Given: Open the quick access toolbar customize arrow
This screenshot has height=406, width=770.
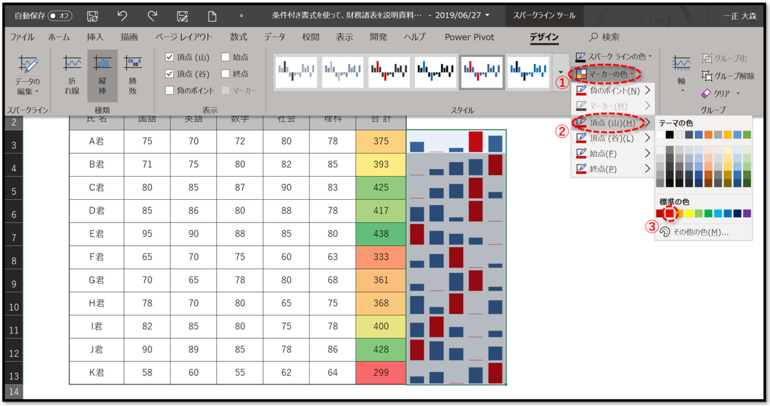Looking at the screenshot, I should click(x=241, y=15).
